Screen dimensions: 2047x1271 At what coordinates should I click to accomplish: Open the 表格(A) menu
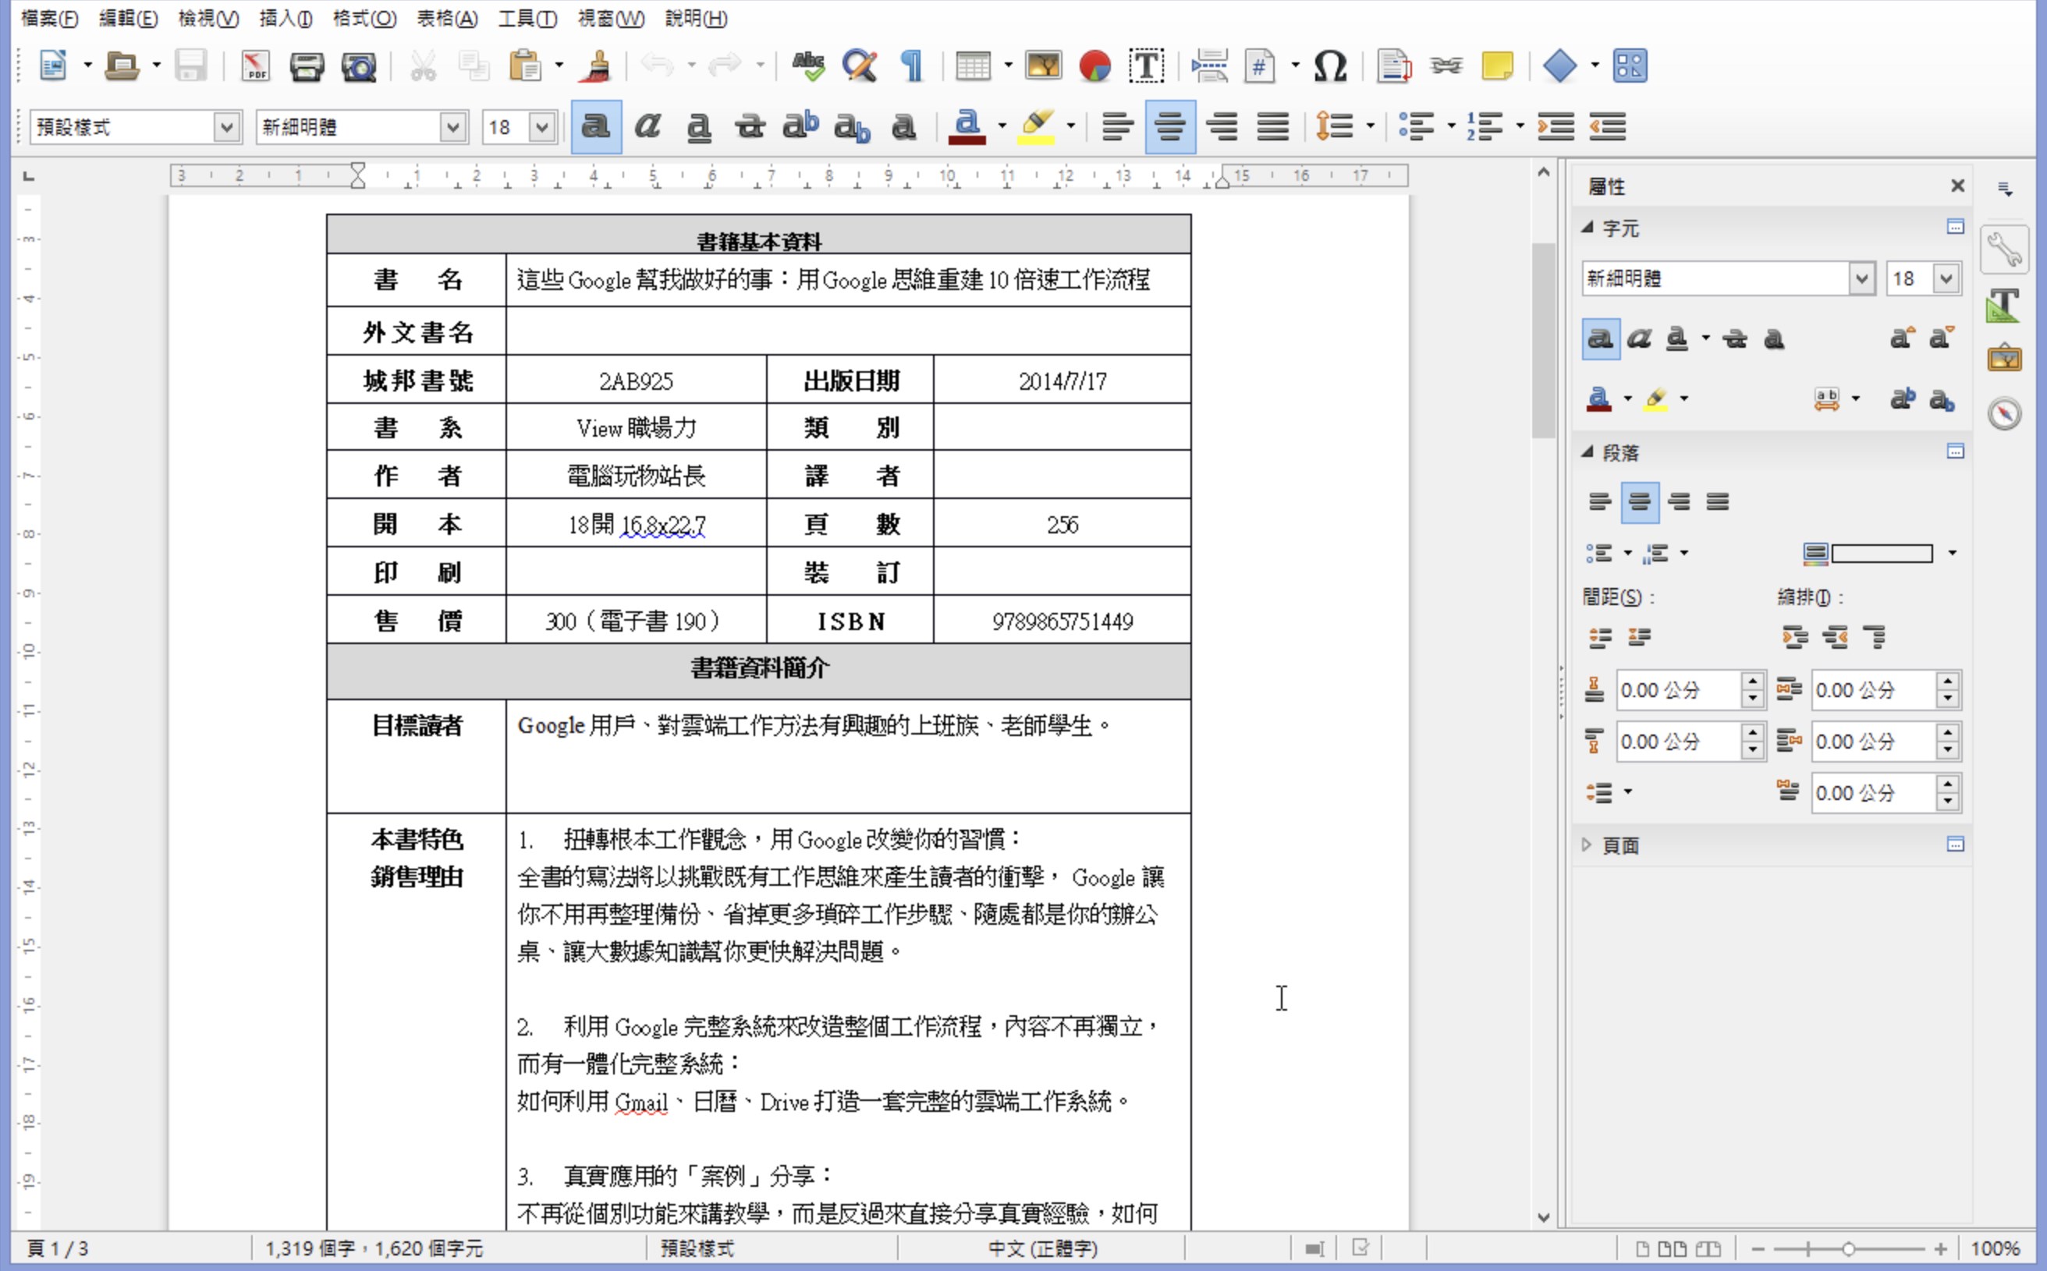446,19
